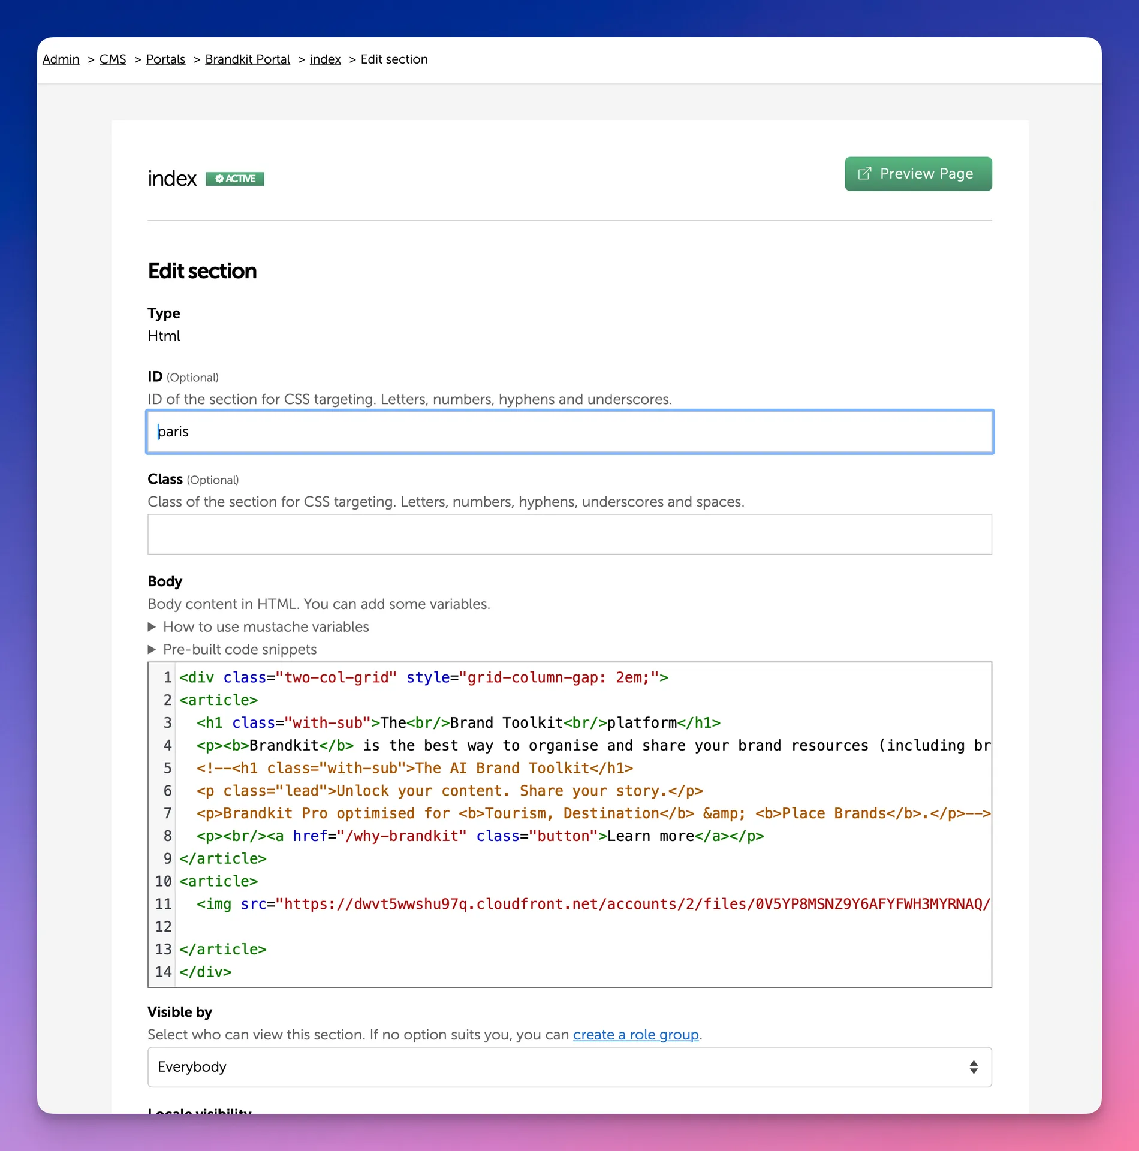This screenshot has height=1151, width=1139.
Task: Open Brandkit Portal breadcrumb link
Action: tap(248, 59)
